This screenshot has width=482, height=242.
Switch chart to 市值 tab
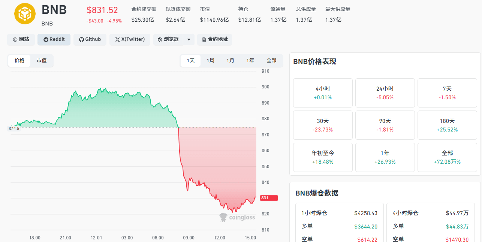[x=42, y=60]
